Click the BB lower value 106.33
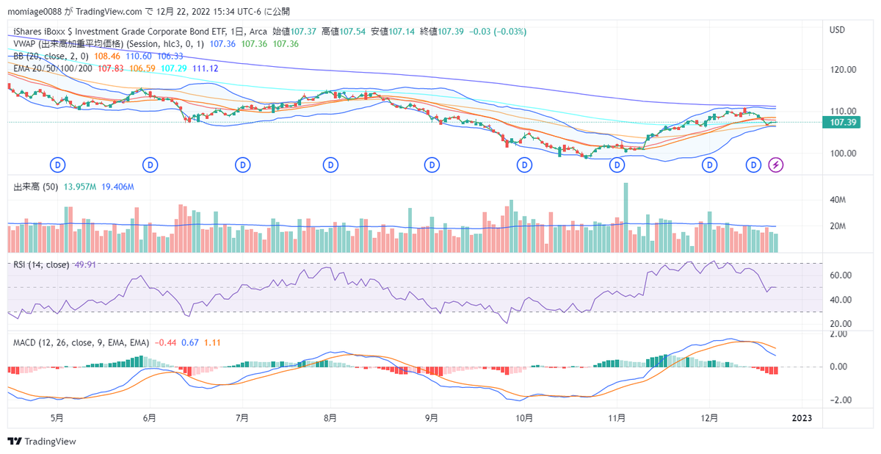Image resolution: width=881 pixels, height=454 pixels. point(170,56)
